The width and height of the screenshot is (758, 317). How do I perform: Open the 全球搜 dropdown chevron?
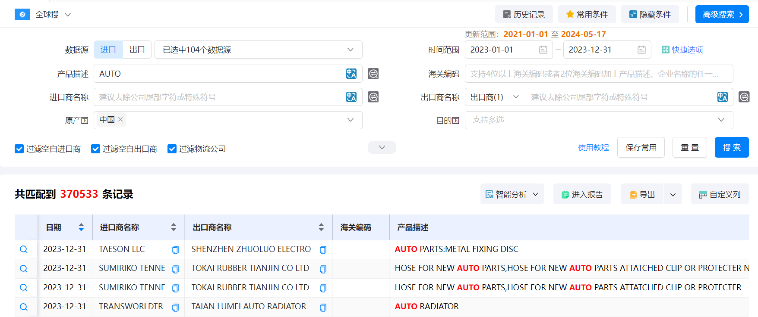[x=68, y=15]
